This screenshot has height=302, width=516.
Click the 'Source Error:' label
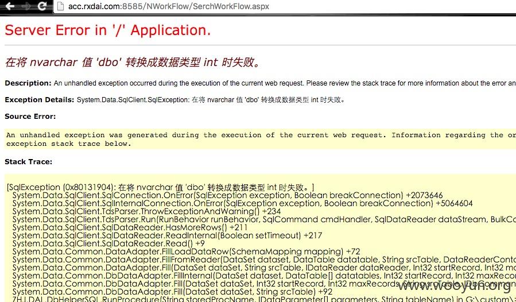click(30, 116)
